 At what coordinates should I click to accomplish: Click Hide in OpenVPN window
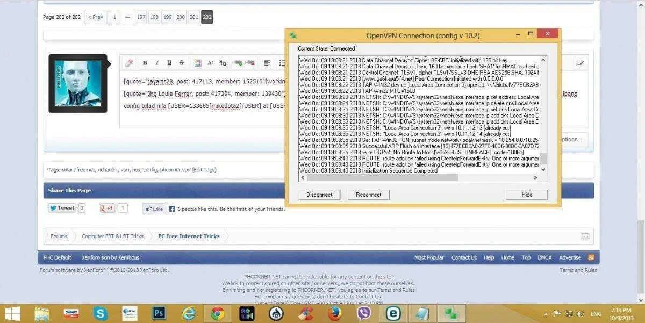(527, 195)
